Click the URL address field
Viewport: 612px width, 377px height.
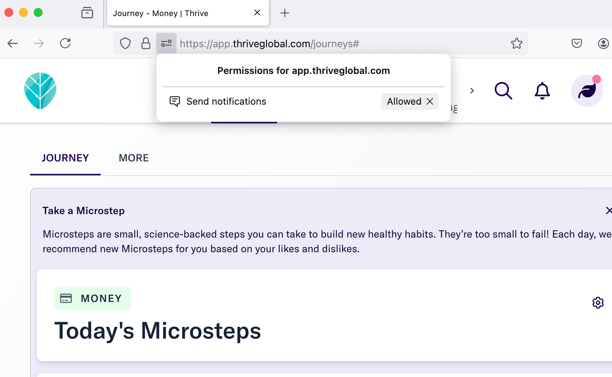[x=341, y=44]
